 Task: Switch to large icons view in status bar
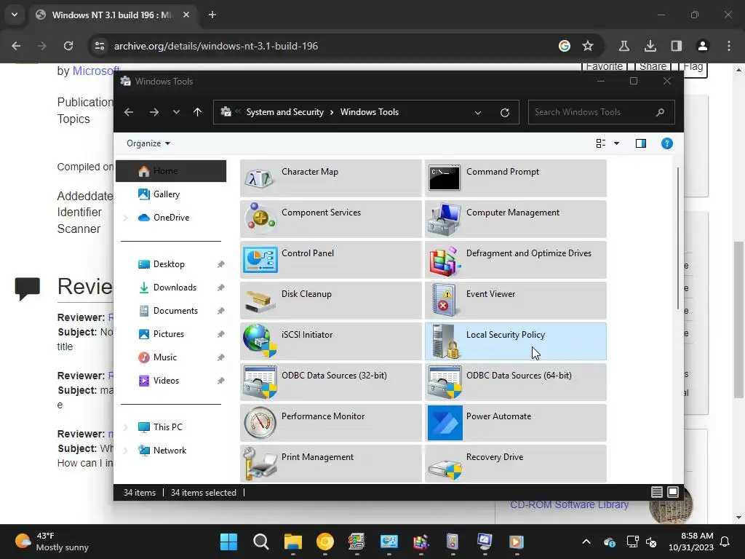[673, 493]
